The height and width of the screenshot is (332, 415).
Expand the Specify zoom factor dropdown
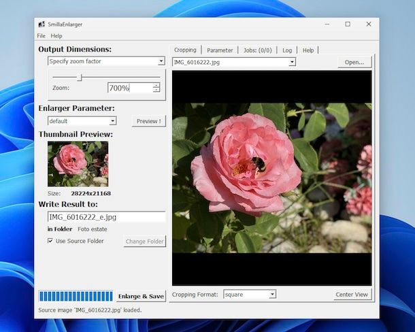coord(161,61)
